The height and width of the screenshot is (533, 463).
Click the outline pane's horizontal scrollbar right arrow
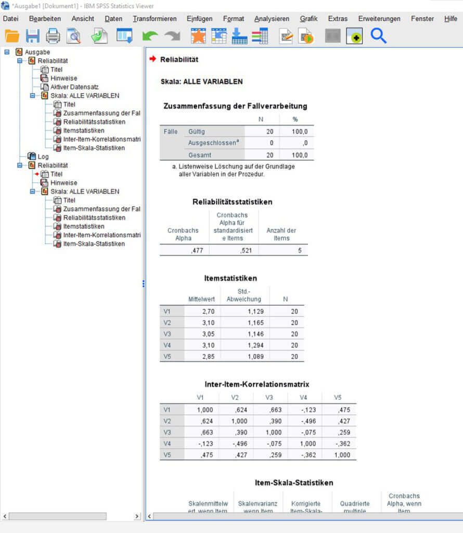137,516
